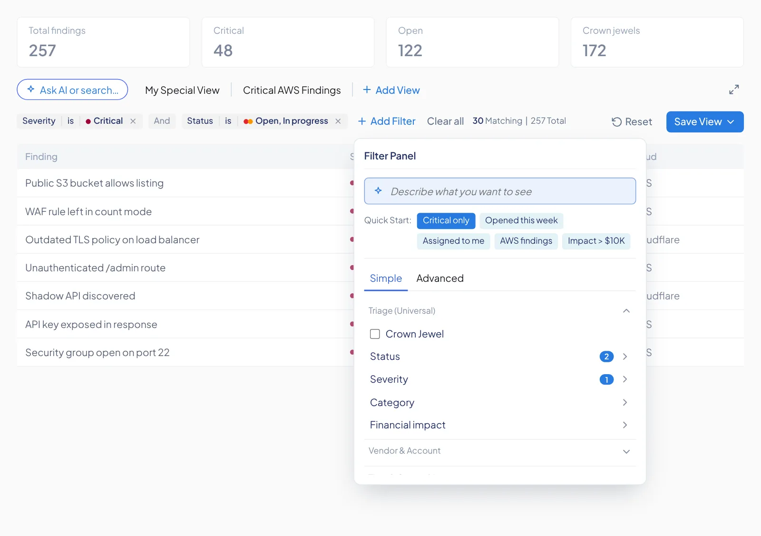Select the Critical only quick start chip
Image resolution: width=761 pixels, height=536 pixels.
click(x=446, y=220)
